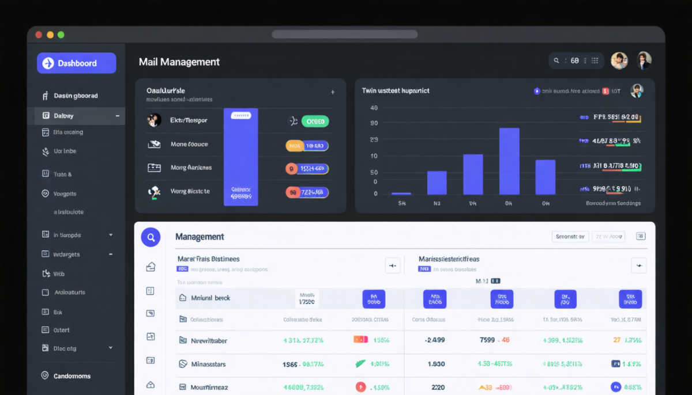
Task: Click the last purple chip in the Mniural berck row
Action: [x=630, y=299]
